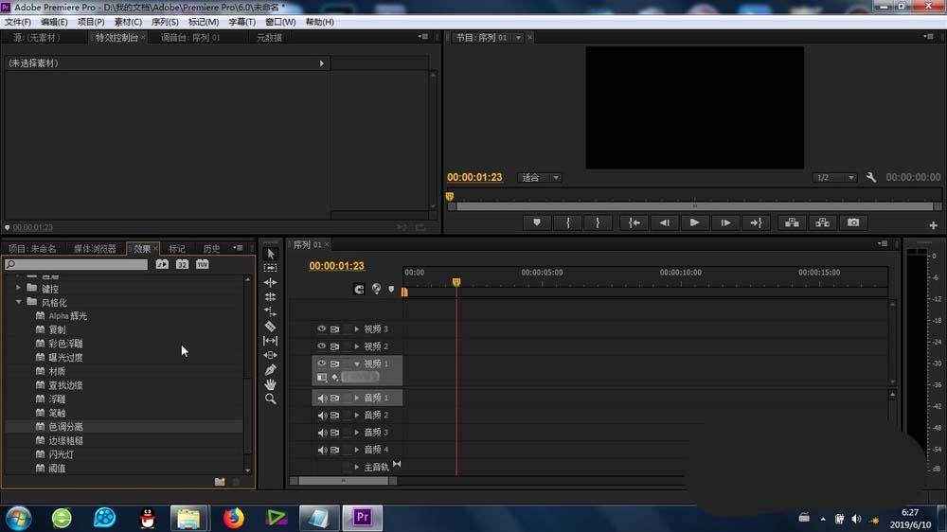Step forward one frame

click(725, 222)
